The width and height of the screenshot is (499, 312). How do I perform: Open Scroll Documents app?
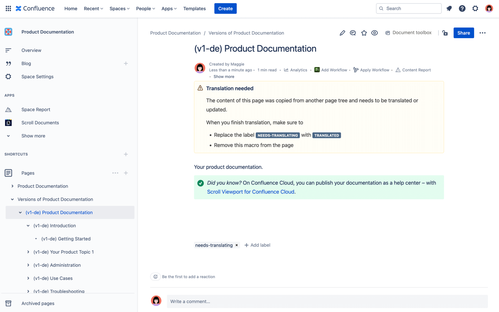click(40, 123)
